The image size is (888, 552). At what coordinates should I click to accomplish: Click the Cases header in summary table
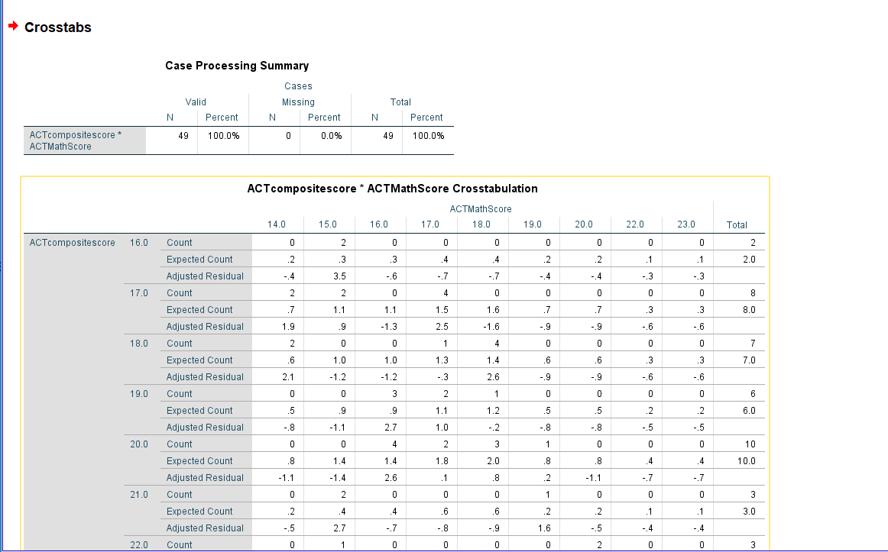pyautogui.click(x=298, y=86)
